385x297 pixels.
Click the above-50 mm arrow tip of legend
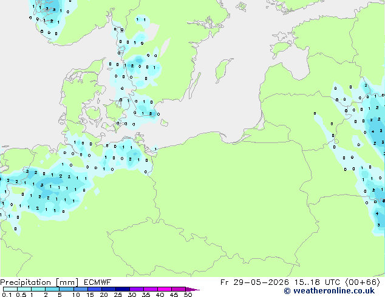click(x=192, y=290)
